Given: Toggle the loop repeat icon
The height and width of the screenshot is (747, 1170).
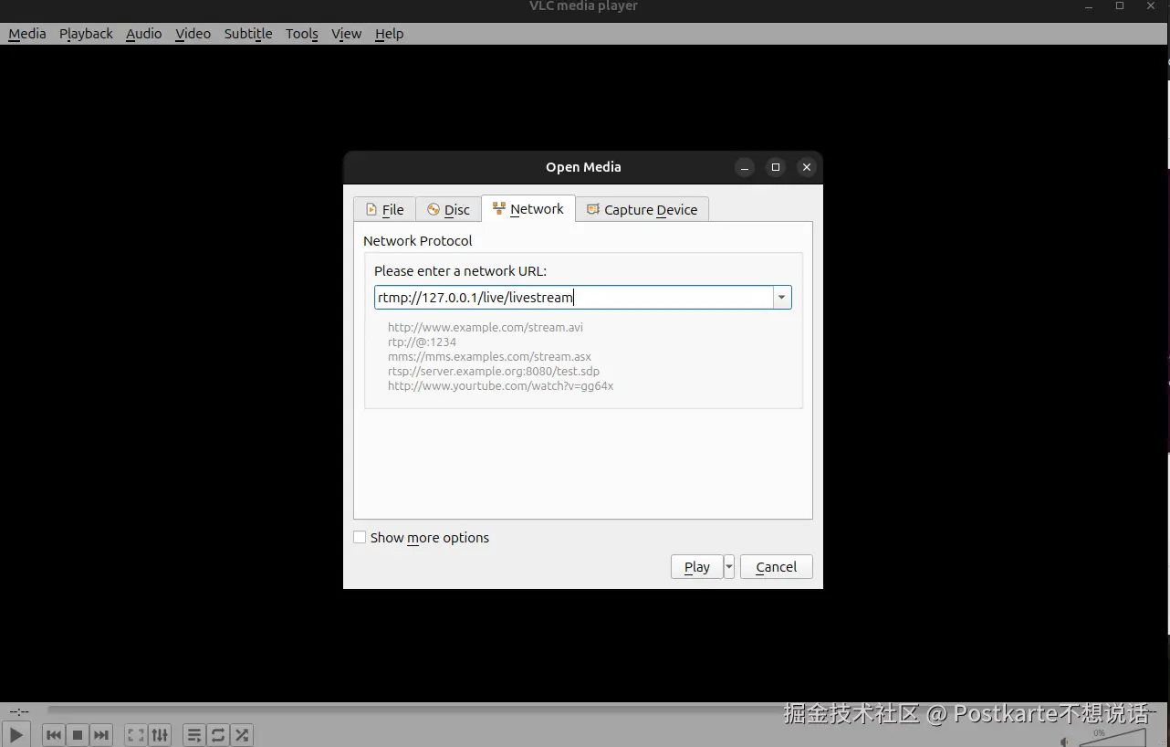Looking at the screenshot, I should [x=218, y=734].
